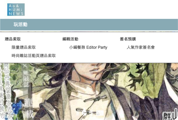Screen dimensions: 178x120
Task: View the 人氣作家簽名會 page
Action: 141,47
